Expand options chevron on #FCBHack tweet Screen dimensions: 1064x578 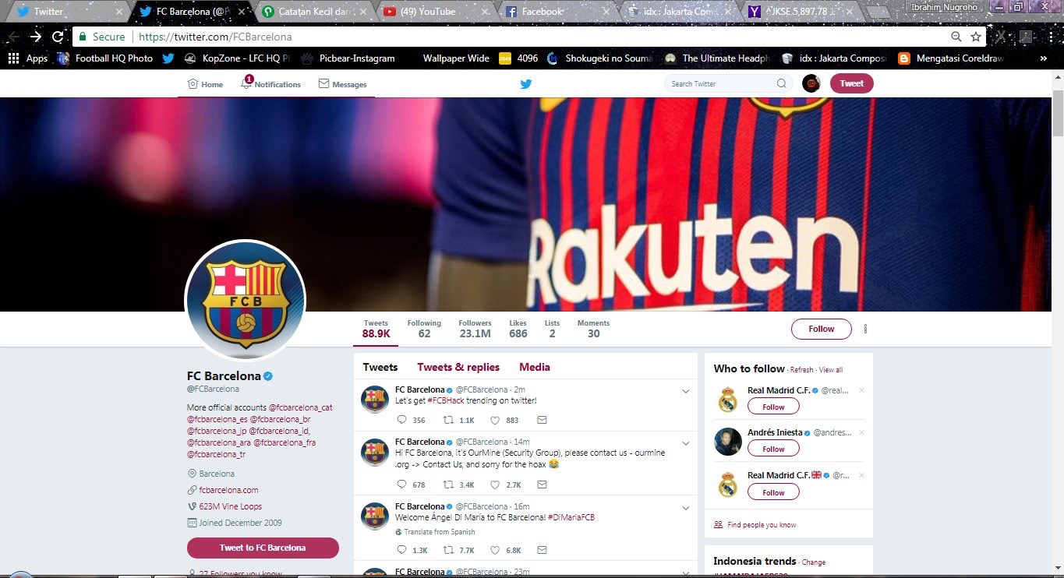685,391
